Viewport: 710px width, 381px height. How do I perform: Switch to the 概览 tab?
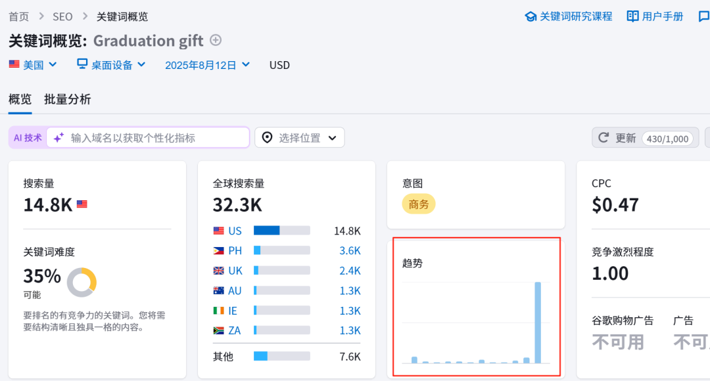click(20, 99)
